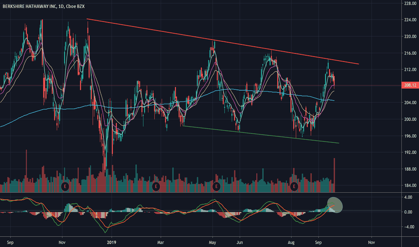Click the 2019 label on the time axis
419x247 pixels.
(x=111, y=243)
